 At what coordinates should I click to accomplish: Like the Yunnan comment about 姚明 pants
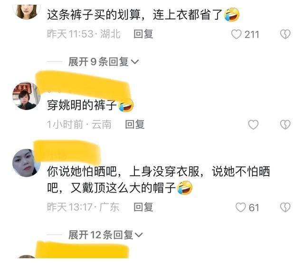[x=253, y=125]
